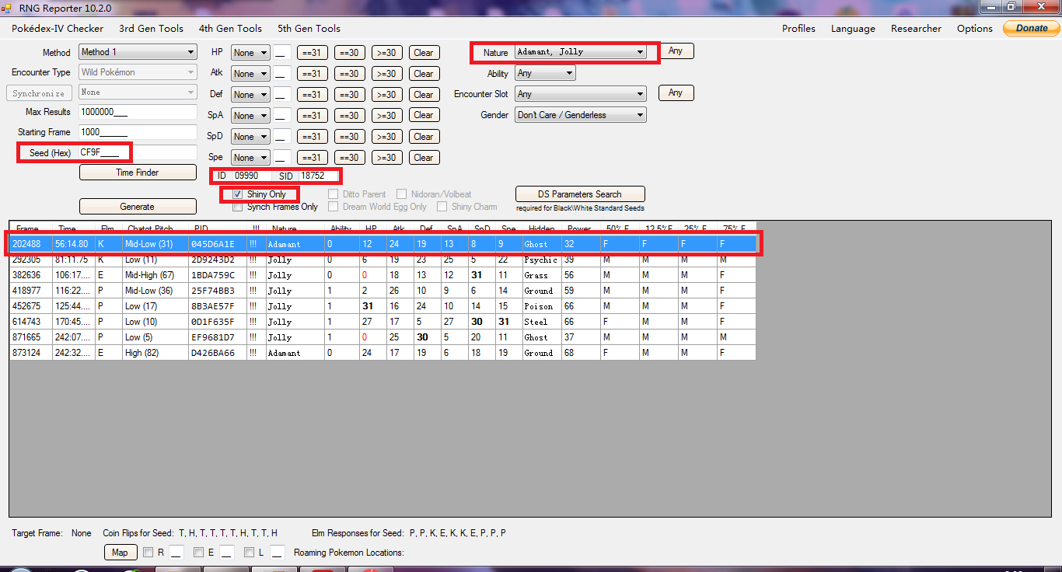
Task: Select result row with frame 418977
Action: pos(383,291)
